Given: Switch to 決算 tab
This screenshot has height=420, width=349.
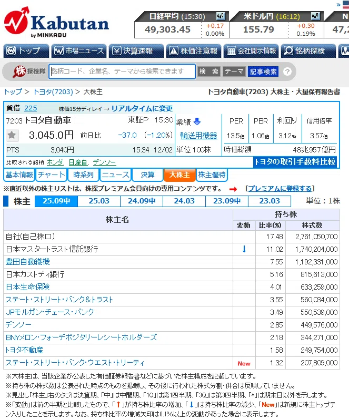Looking at the screenshot, I should (147, 175).
